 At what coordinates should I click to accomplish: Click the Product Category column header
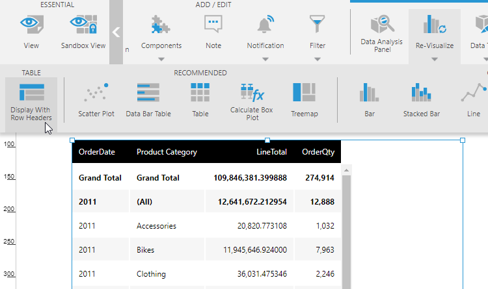click(x=167, y=152)
